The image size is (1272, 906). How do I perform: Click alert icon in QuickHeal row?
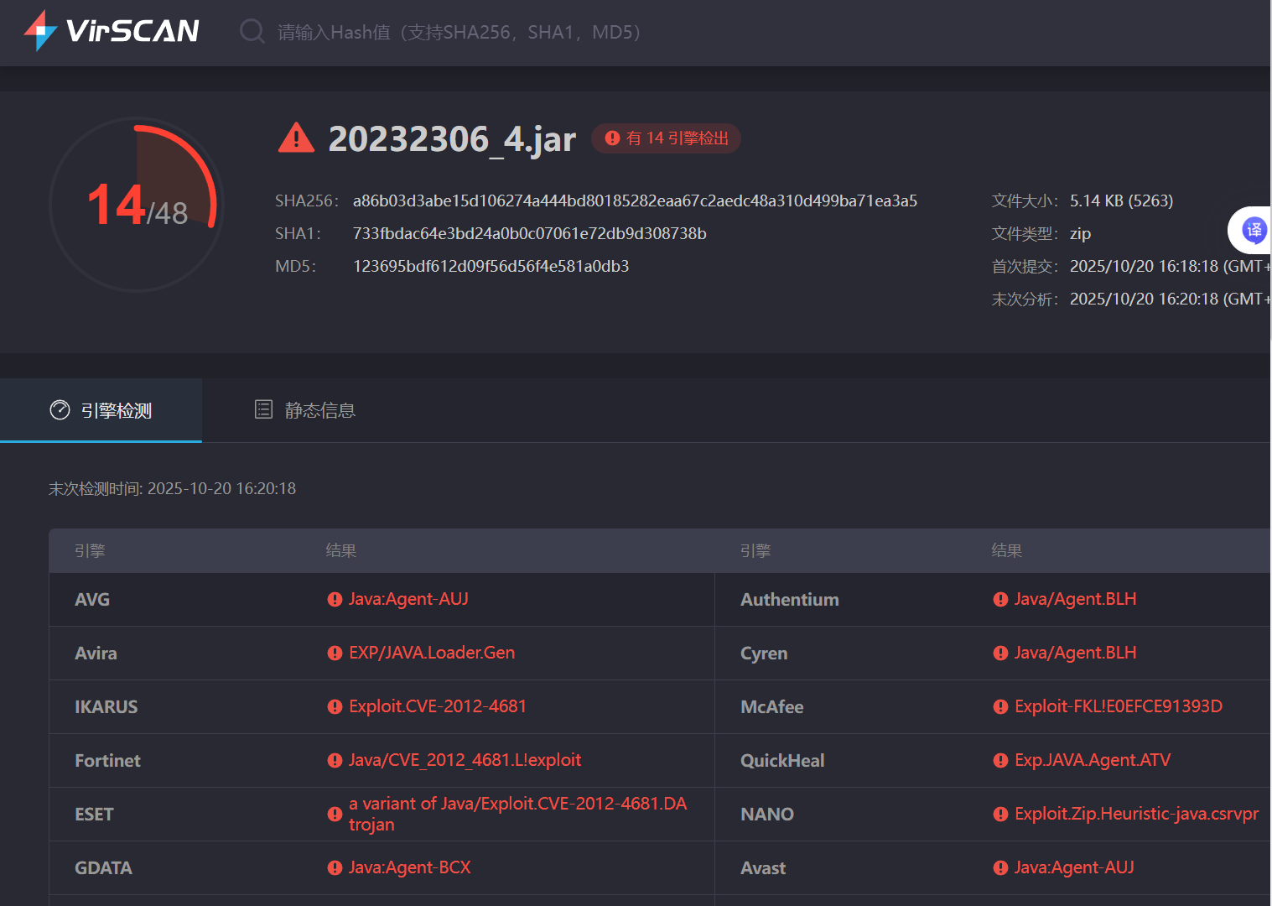tap(1000, 761)
